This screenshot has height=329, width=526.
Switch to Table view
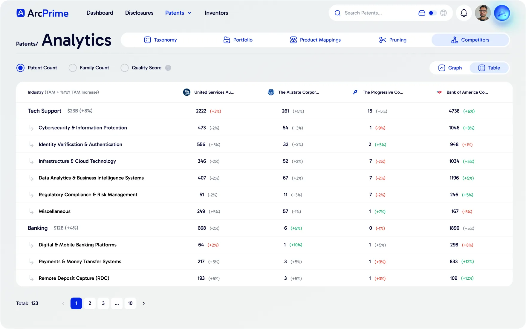pyautogui.click(x=489, y=68)
